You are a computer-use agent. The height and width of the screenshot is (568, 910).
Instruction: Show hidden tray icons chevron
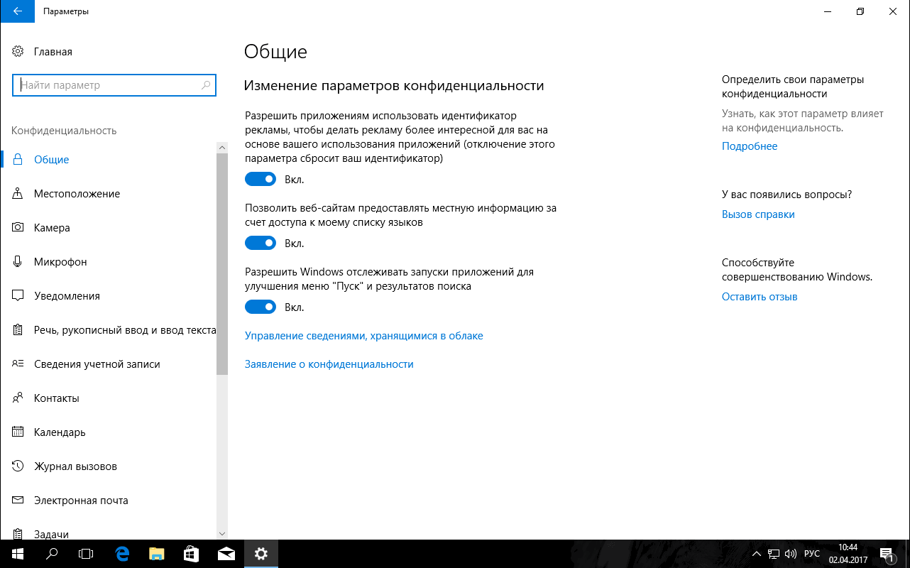click(x=757, y=554)
